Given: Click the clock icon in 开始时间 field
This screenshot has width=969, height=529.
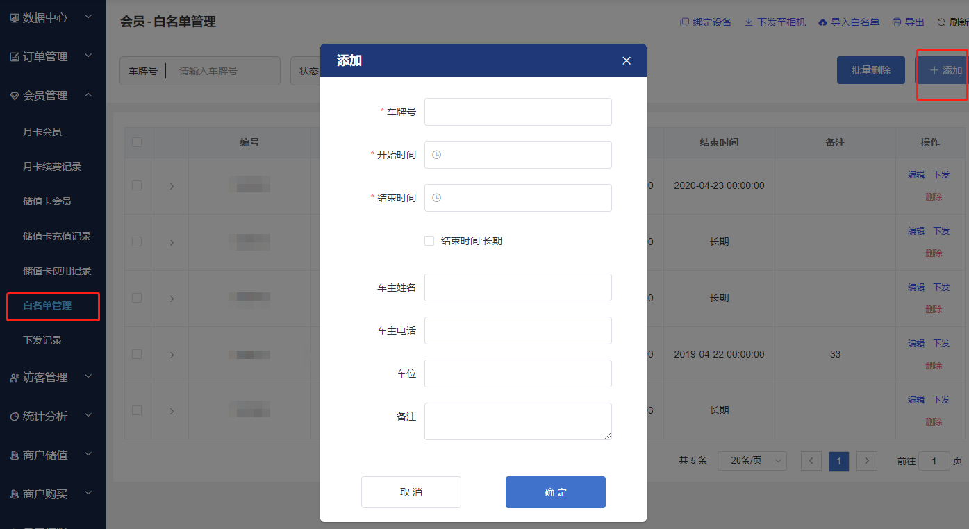Looking at the screenshot, I should coord(436,155).
